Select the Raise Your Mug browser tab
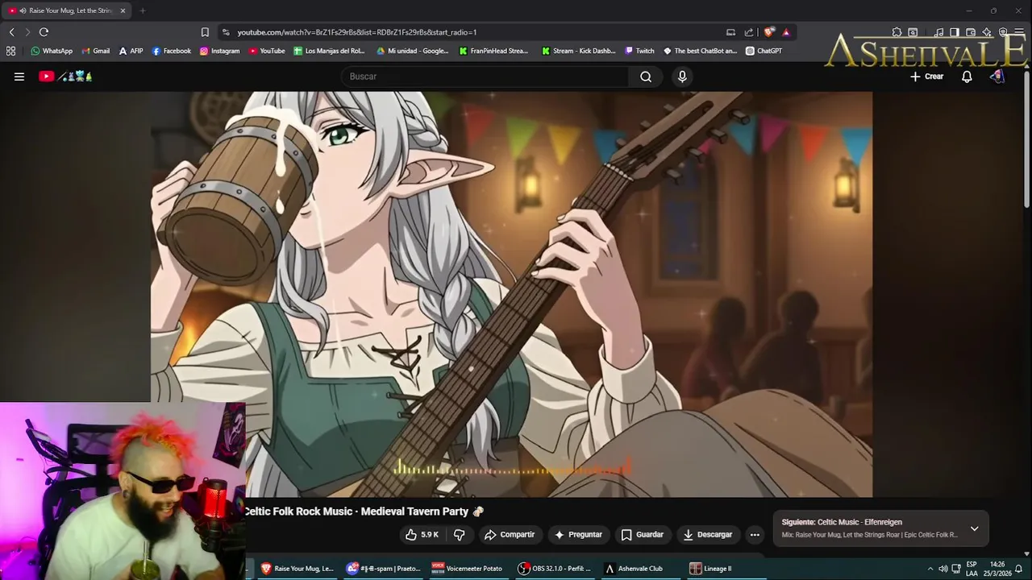1032x580 pixels. 66,10
